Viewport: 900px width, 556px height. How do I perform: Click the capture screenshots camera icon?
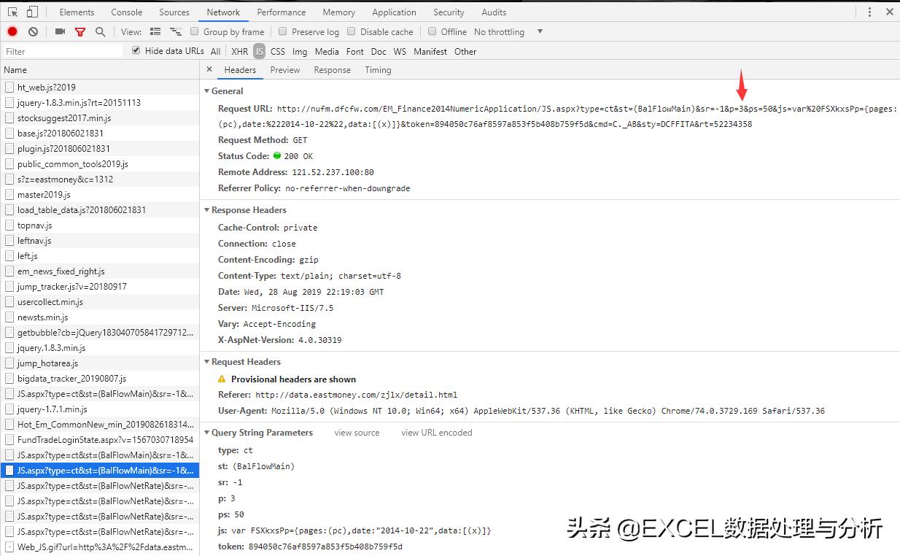tap(60, 31)
